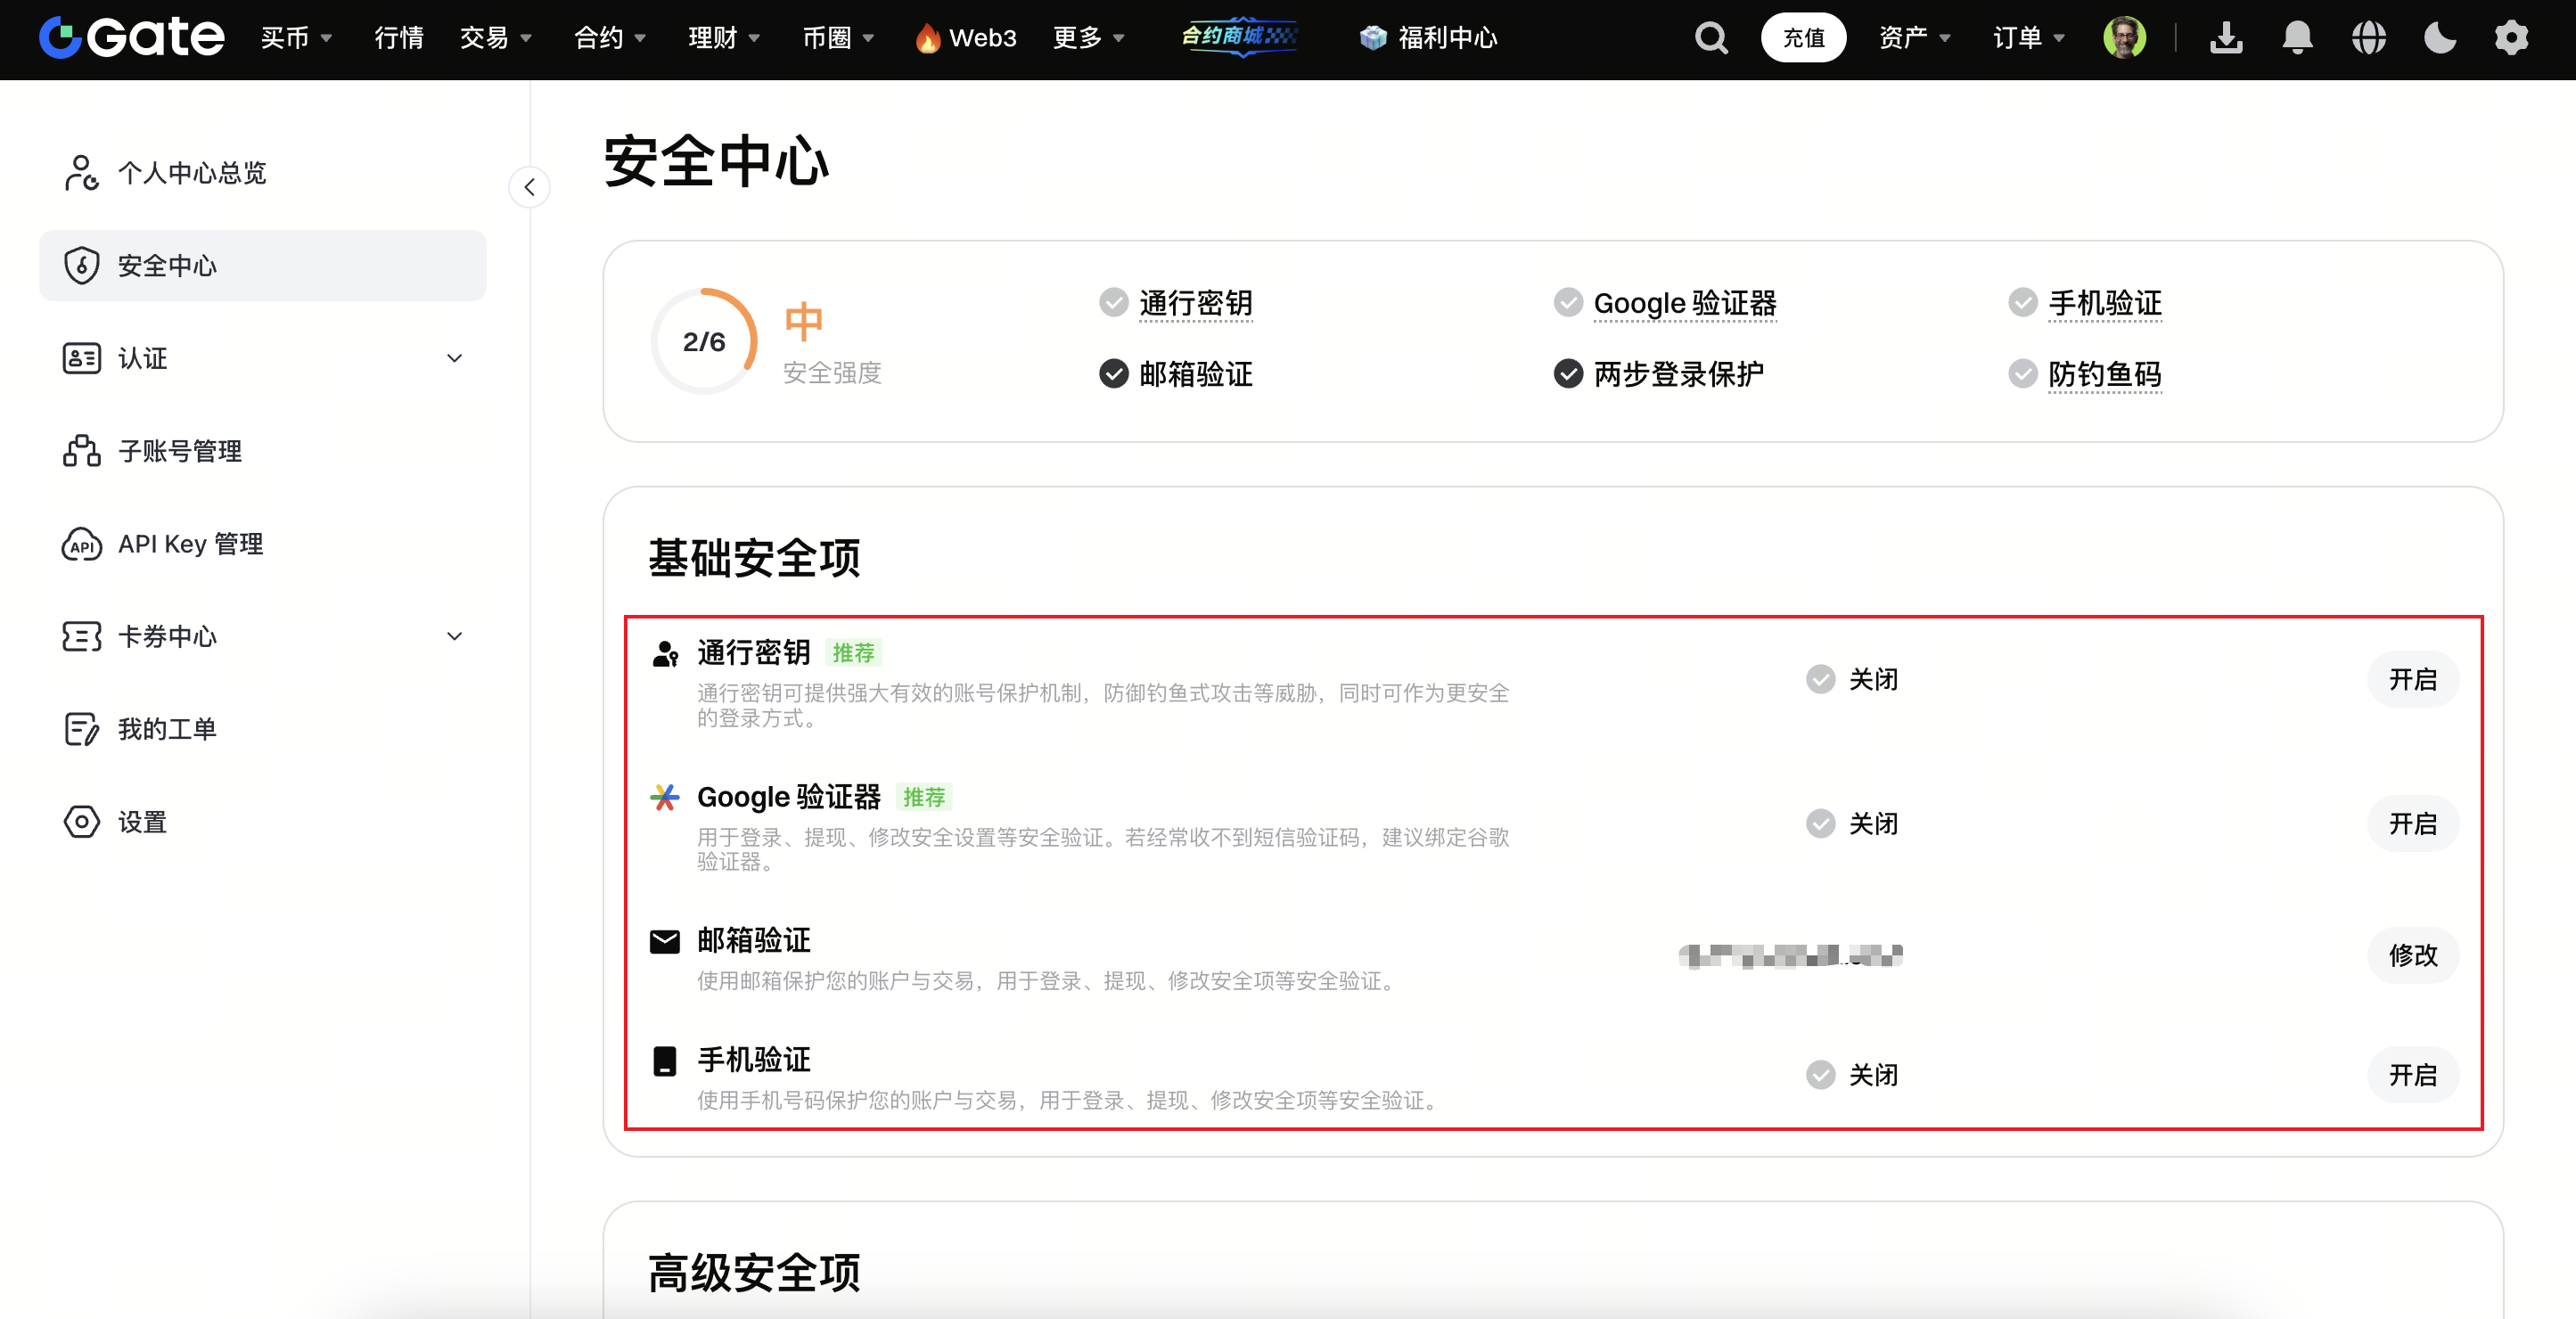The image size is (2576, 1319).
Task: Click the user avatar picture
Action: pos(2124,38)
